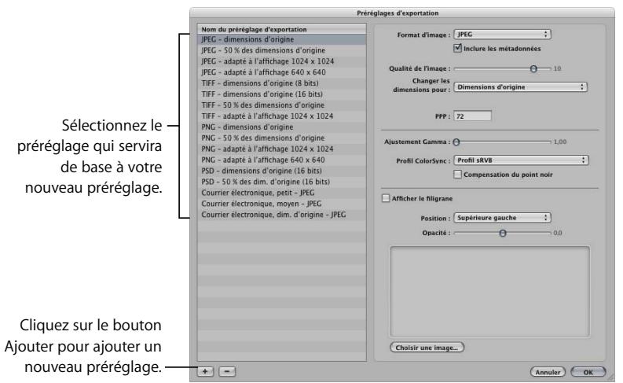Select Courrier électronique, moyen – JPEG
The image size is (623, 383).
(282, 204)
